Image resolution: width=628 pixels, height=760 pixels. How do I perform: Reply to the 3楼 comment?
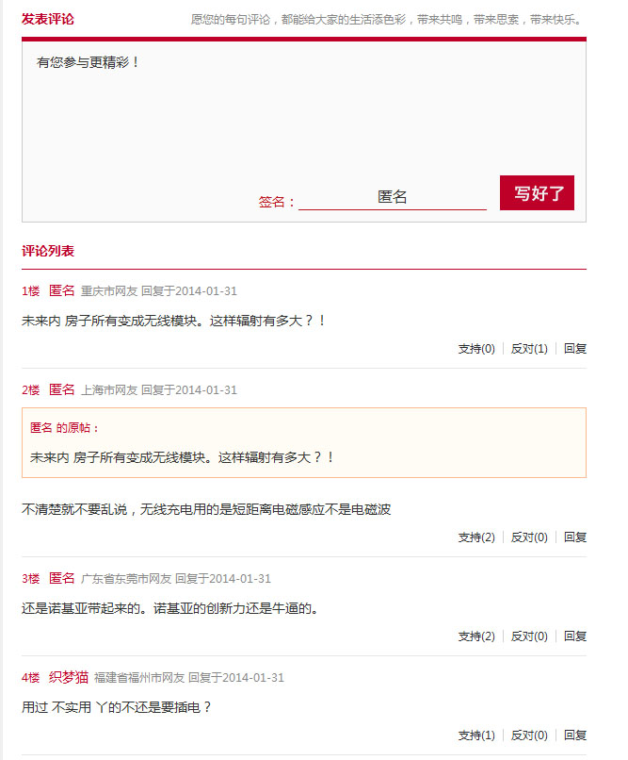(575, 636)
